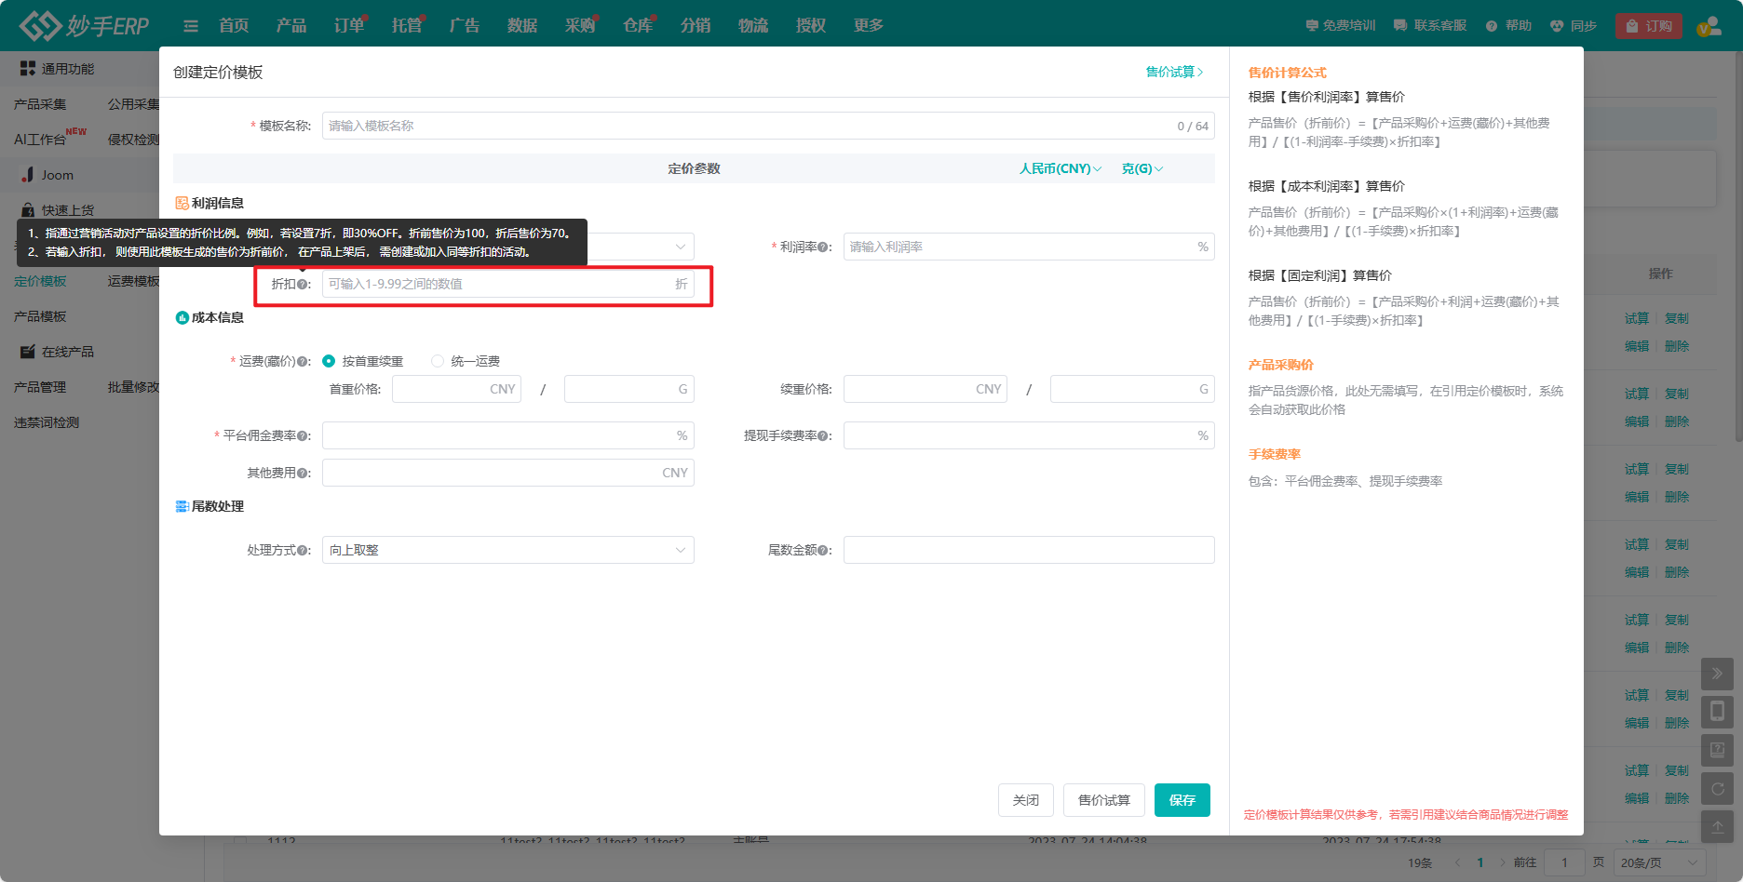The image size is (1743, 882).
Task: Open the 售价试算 link in dialog header
Action: pyautogui.click(x=1174, y=72)
